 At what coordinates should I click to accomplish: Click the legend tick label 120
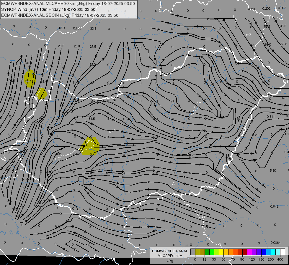[252, 259]
